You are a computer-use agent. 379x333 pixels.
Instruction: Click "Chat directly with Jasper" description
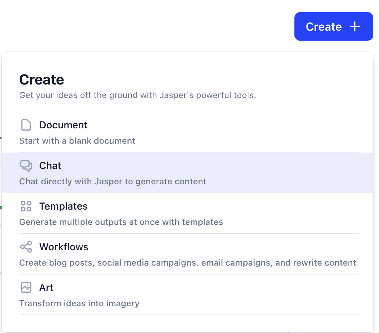pyautogui.click(x=112, y=181)
